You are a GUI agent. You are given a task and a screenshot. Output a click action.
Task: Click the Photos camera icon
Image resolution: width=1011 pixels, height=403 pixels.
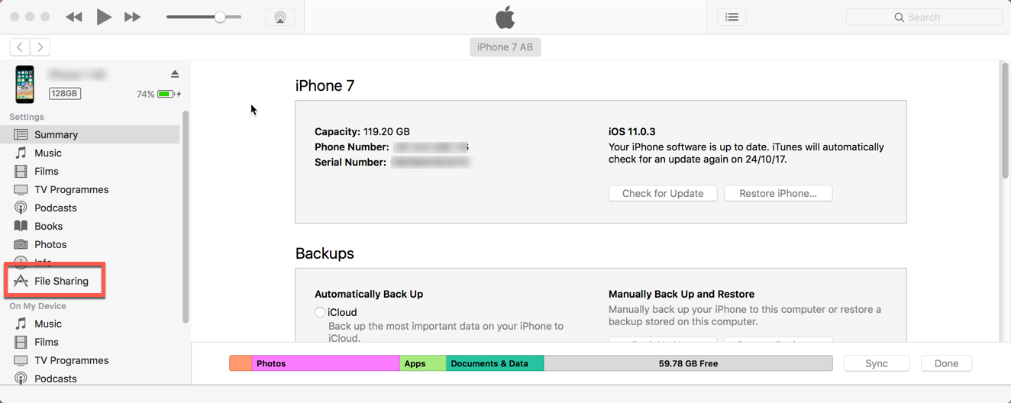pos(21,244)
